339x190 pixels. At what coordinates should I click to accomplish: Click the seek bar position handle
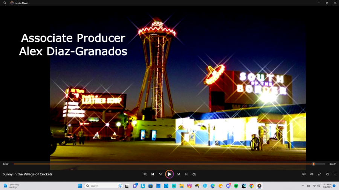[313, 164]
